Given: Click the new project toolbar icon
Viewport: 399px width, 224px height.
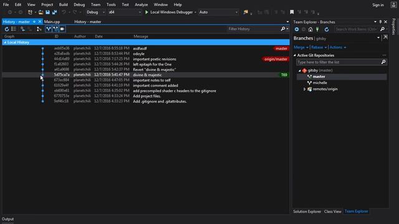Looking at the screenshot, I should (30, 12).
